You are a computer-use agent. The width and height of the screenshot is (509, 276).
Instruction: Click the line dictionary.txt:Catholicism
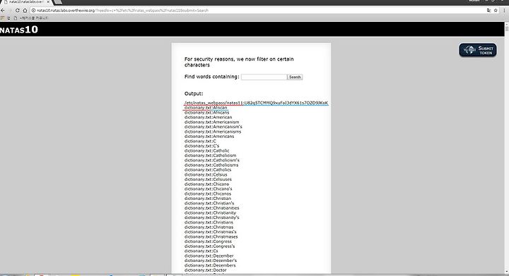coord(211,155)
